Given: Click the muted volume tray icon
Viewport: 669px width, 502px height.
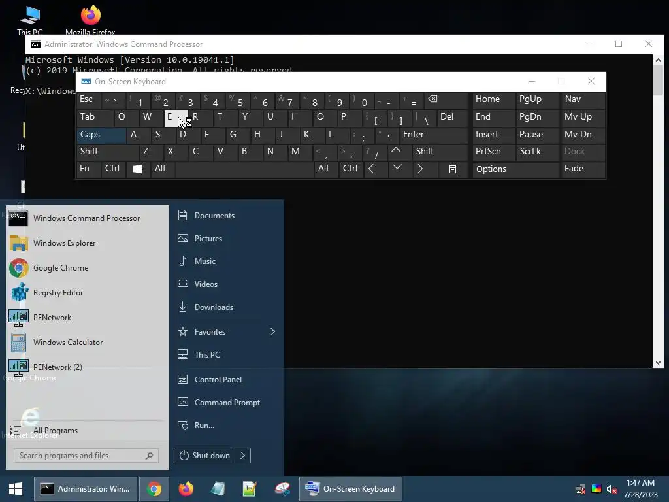Looking at the screenshot, I should pyautogui.click(x=612, y=489).
